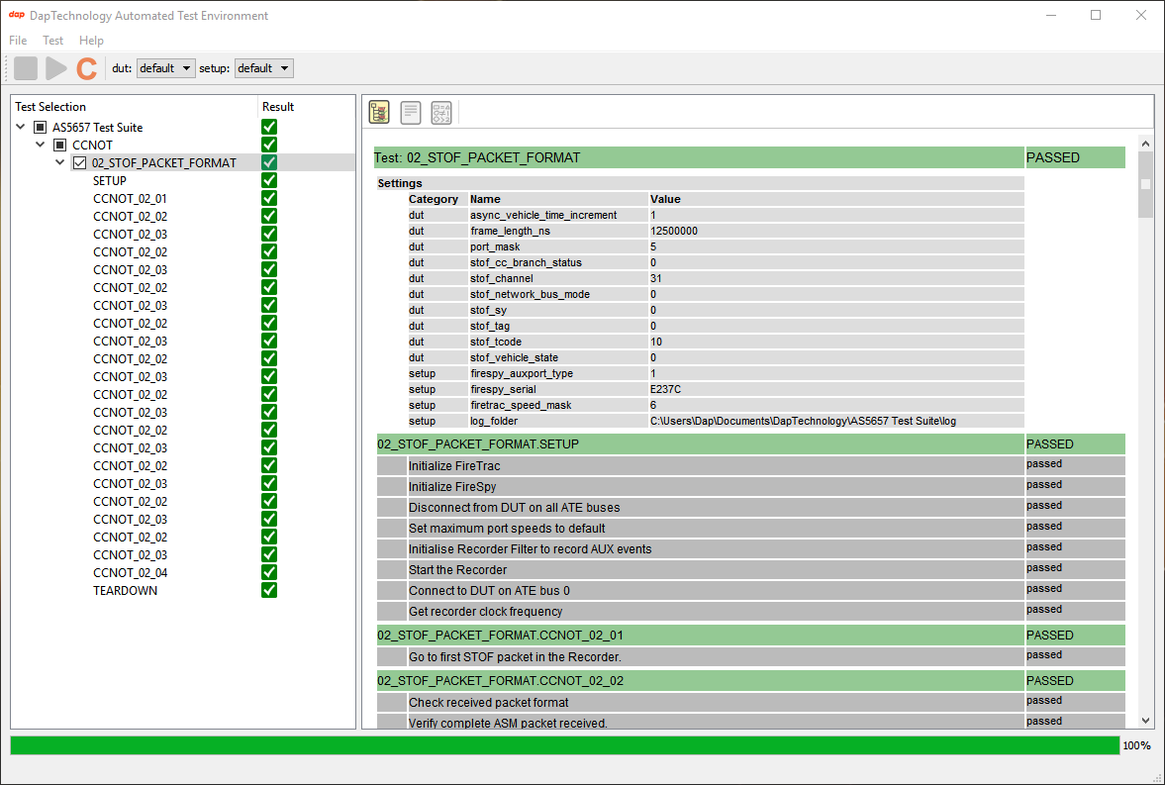Click the result checkmark for CCNOT_02_04
Screen dimensions: 1165x785
pyautogui.click(x=269, y=572)
